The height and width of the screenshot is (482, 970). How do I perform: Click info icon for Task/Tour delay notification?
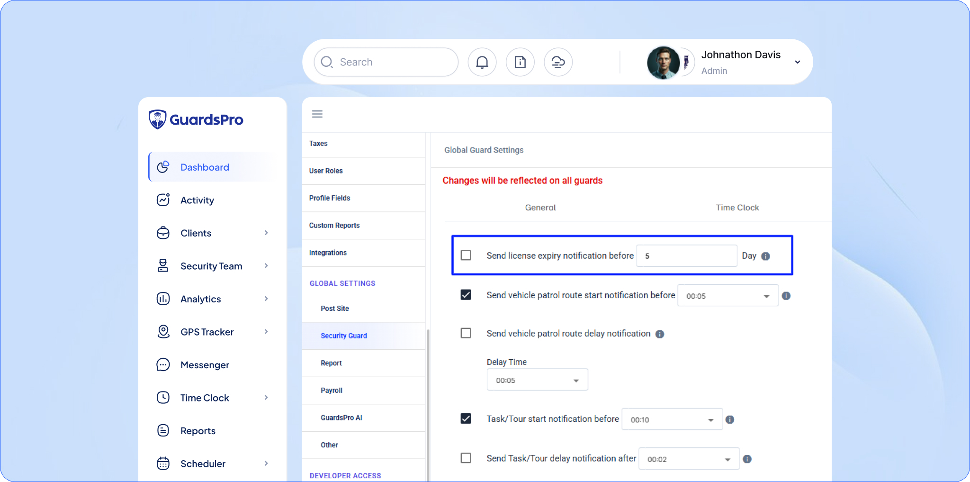tap(747, 459)
